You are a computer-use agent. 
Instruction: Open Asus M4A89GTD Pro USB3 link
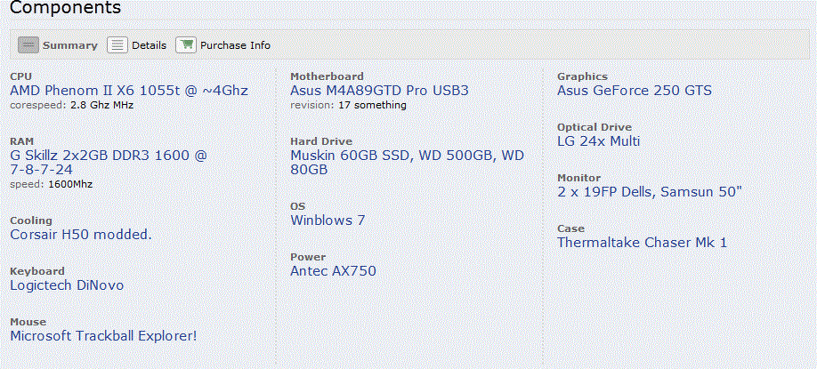[379, 91]
